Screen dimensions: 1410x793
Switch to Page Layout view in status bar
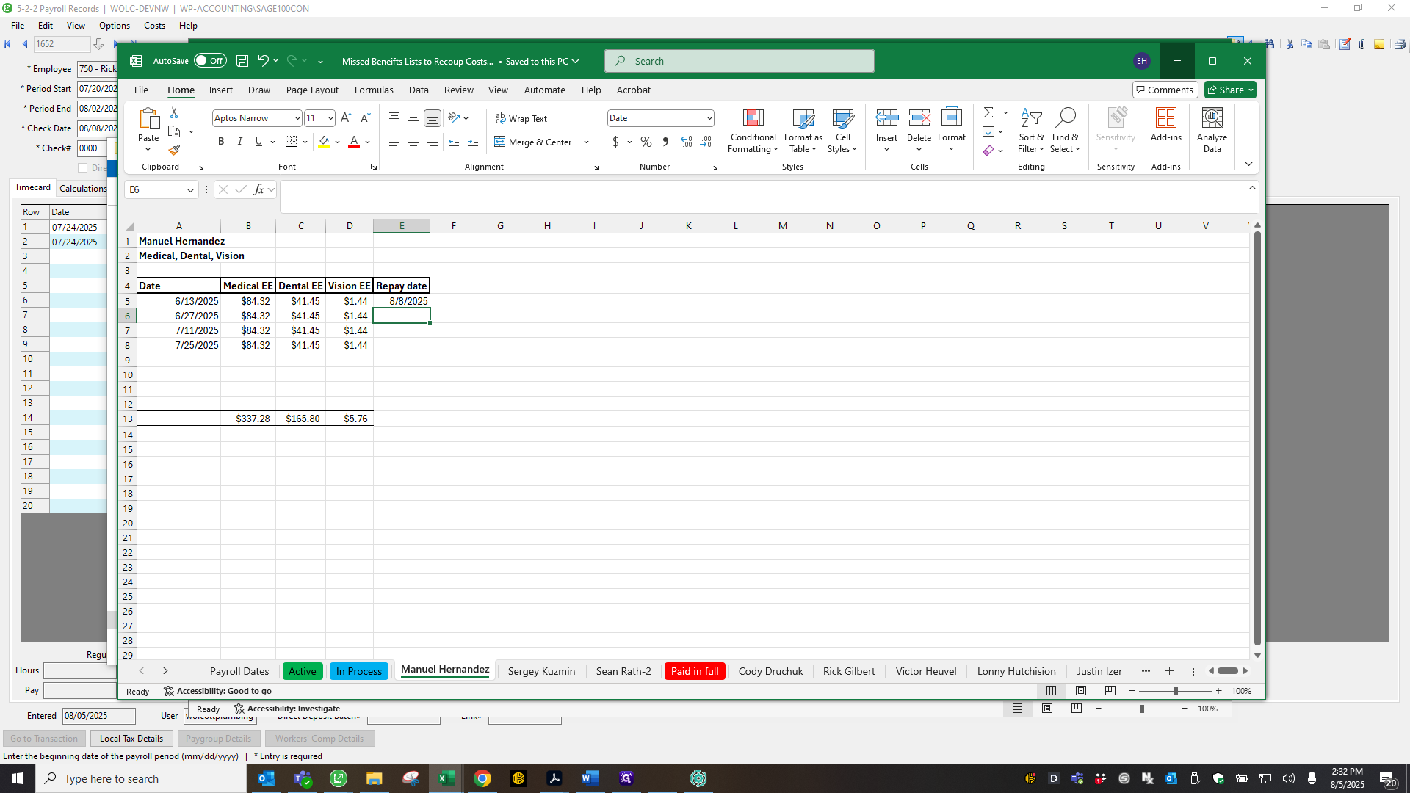pyautogui.click(x=1081, y=691)
